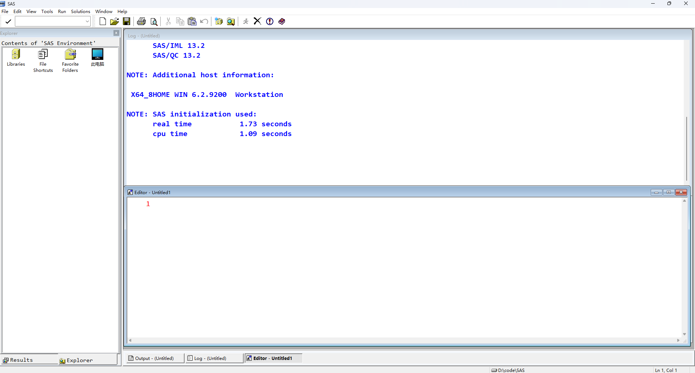Click the D:\code\SAS working folder status
Screen dimensions: 695x373
pyautogui.click(x=508, y=370)
